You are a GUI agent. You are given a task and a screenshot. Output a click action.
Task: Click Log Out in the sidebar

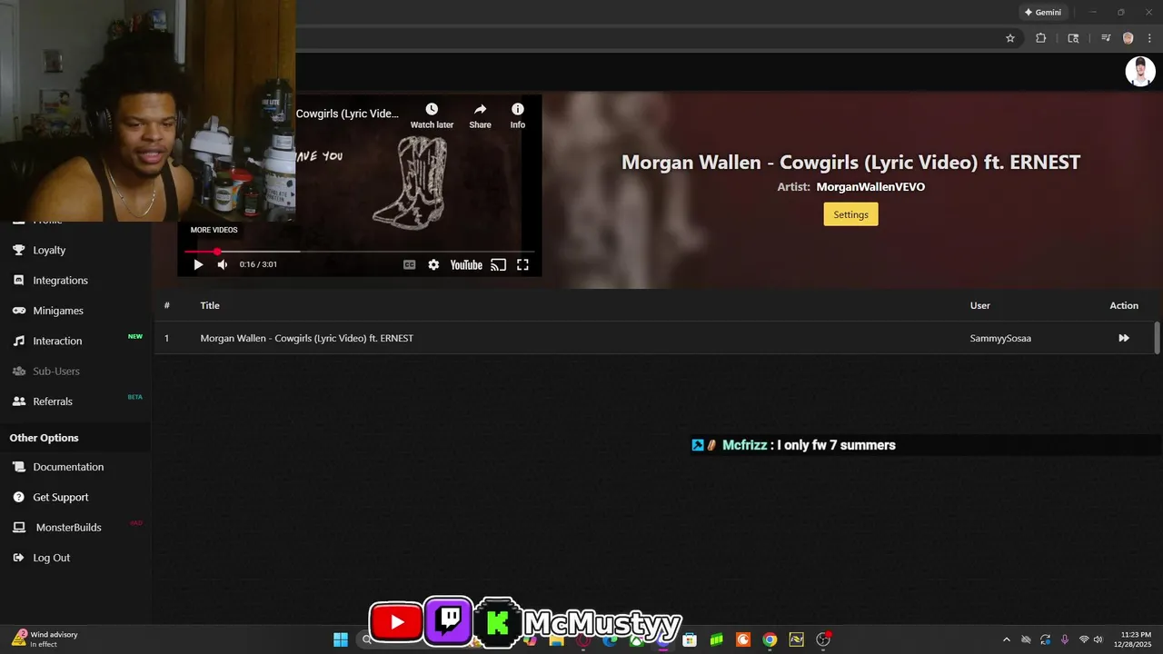click(x=51, y=558)
